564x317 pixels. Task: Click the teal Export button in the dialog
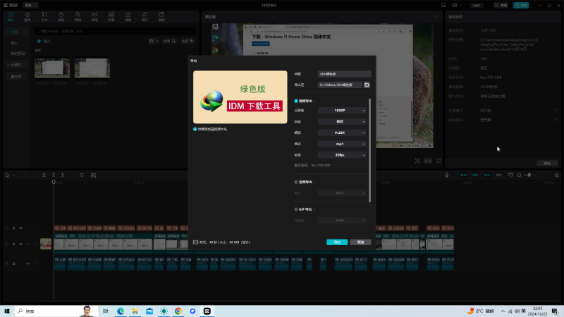337,242
